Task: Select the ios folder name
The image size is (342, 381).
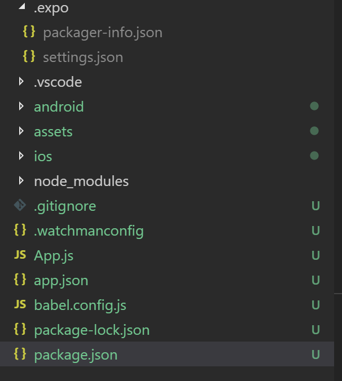Action: (x=43, y=156)
